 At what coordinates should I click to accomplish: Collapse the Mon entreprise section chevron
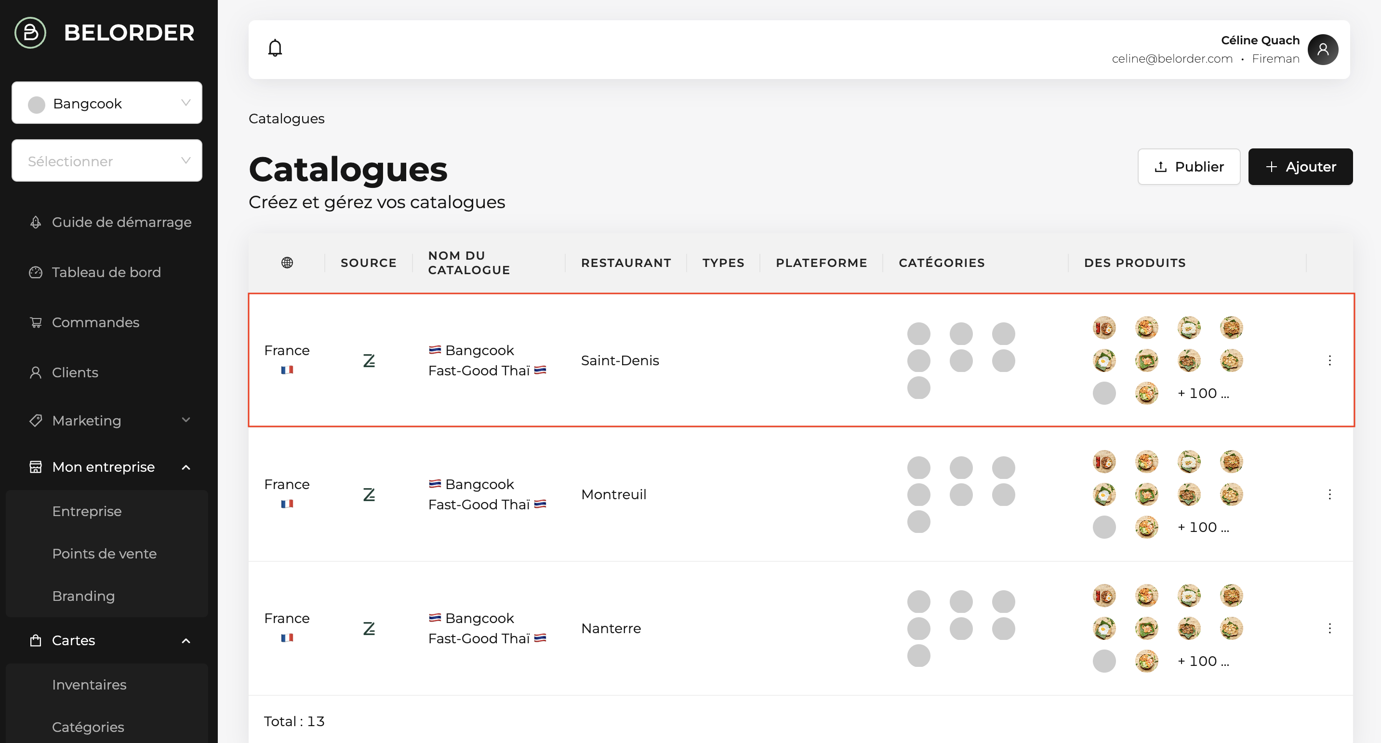186,467
